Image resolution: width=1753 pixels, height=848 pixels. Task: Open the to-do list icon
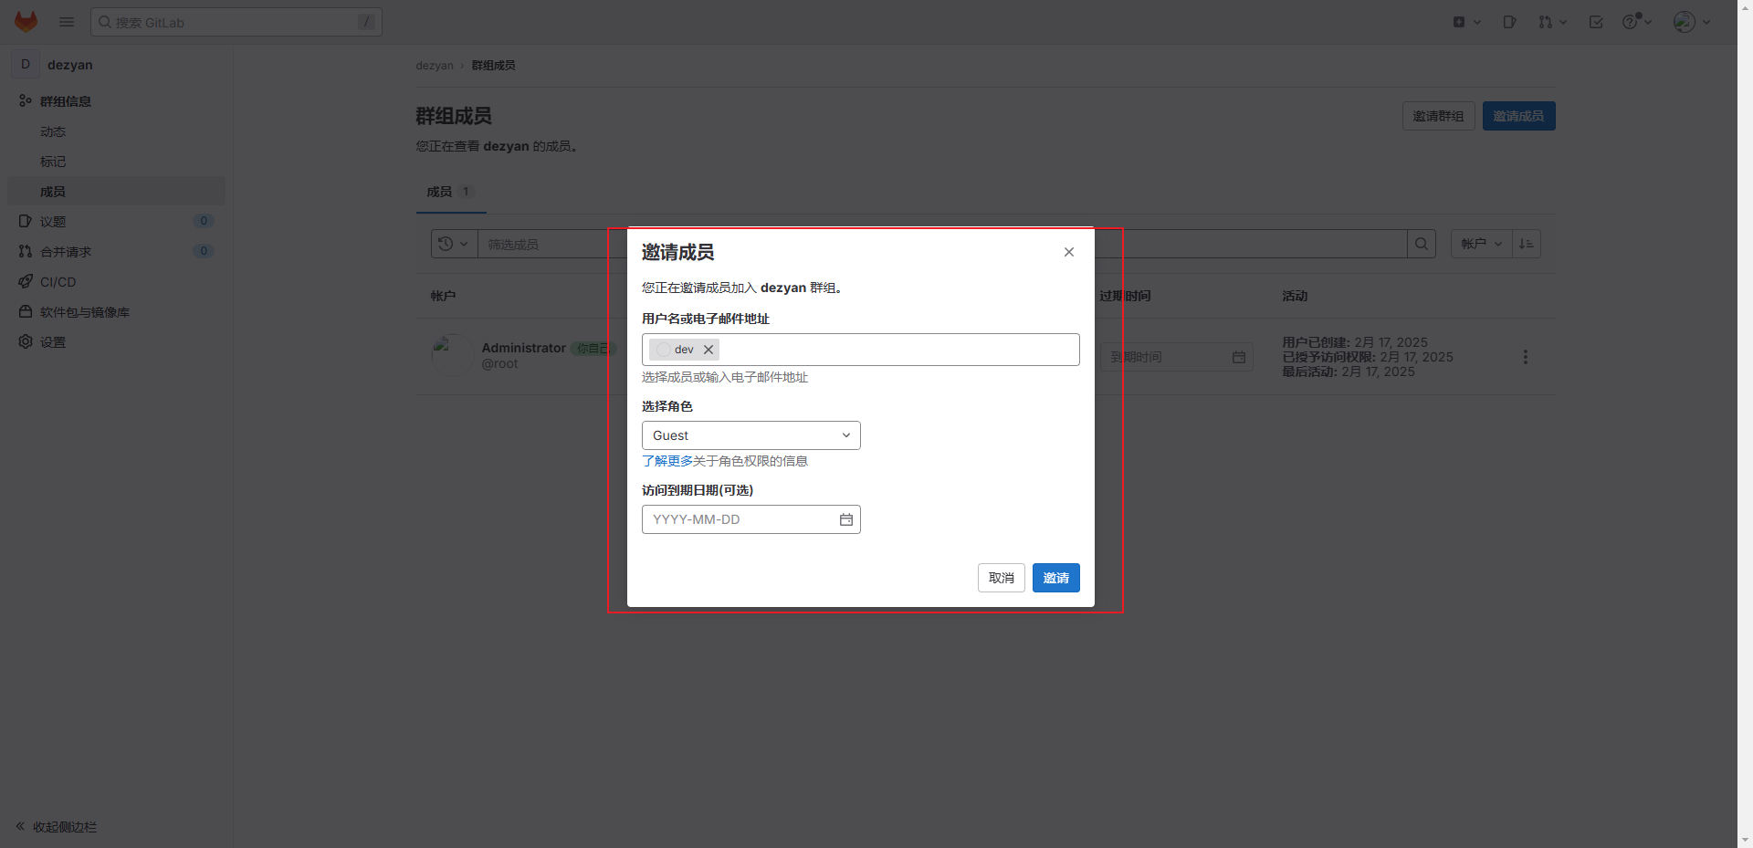click(1596, 22)
